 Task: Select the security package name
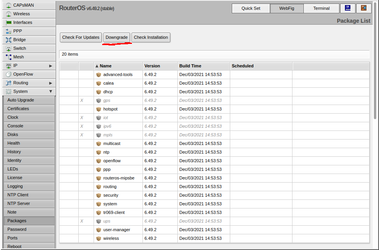pyautogui.click(x=111, y=195)
